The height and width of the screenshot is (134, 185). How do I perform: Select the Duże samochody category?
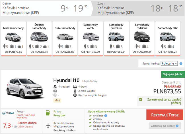point(65,39)
